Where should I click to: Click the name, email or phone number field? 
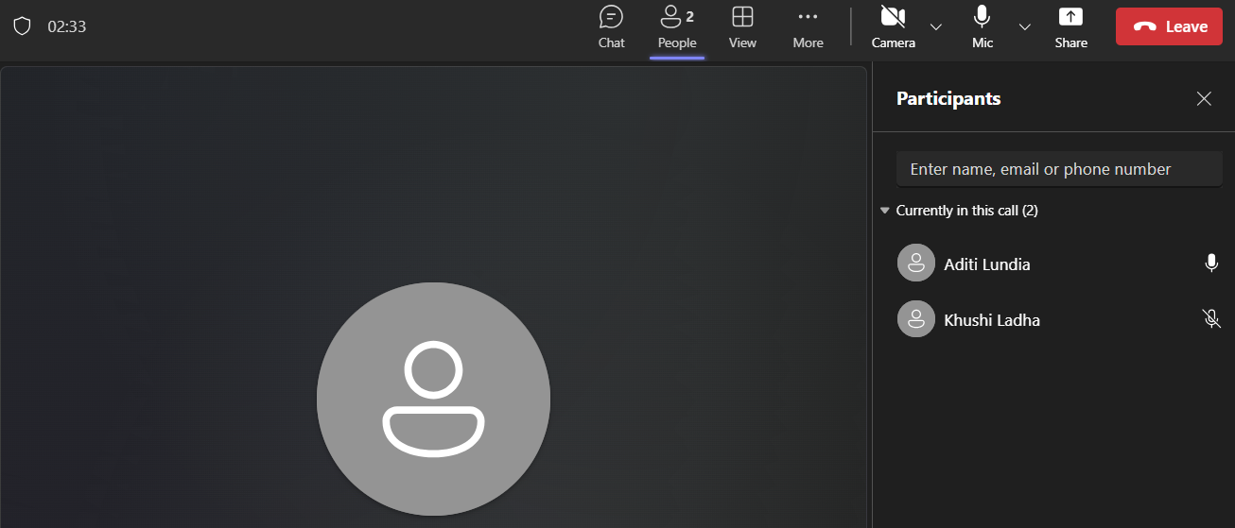[1059, 169]
